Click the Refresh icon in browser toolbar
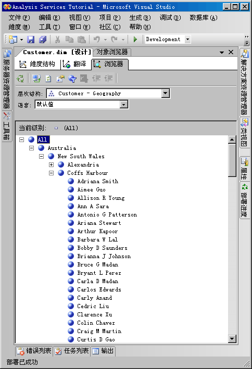252x369 pixels. 48,79
